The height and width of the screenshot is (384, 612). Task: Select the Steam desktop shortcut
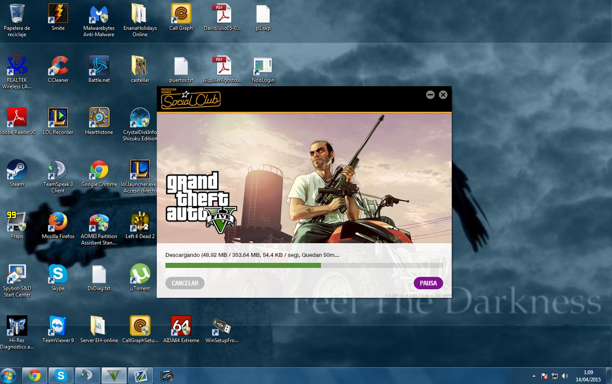point(17,174)
